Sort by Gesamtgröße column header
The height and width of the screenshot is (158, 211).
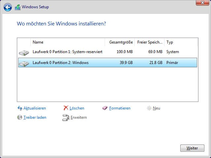[x=120, y=42]
